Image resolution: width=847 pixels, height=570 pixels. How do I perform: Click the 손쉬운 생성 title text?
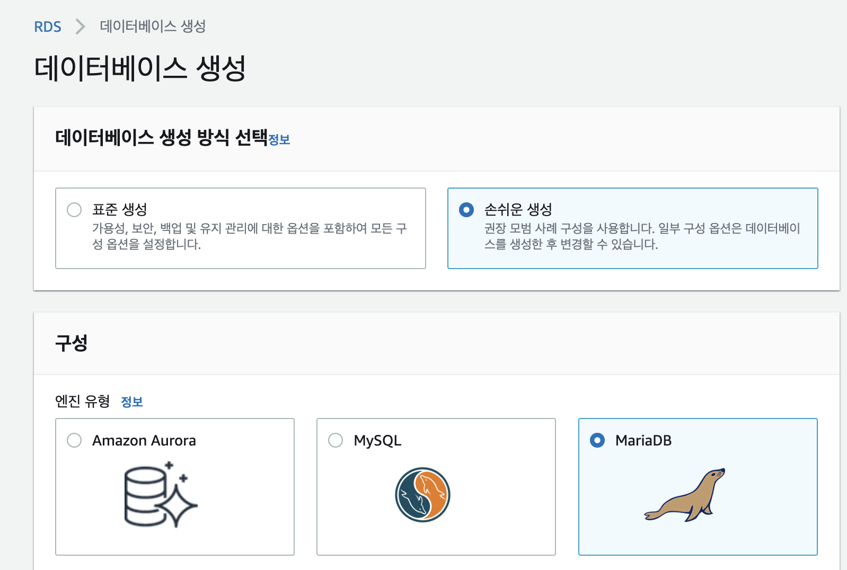coord(518,210)
